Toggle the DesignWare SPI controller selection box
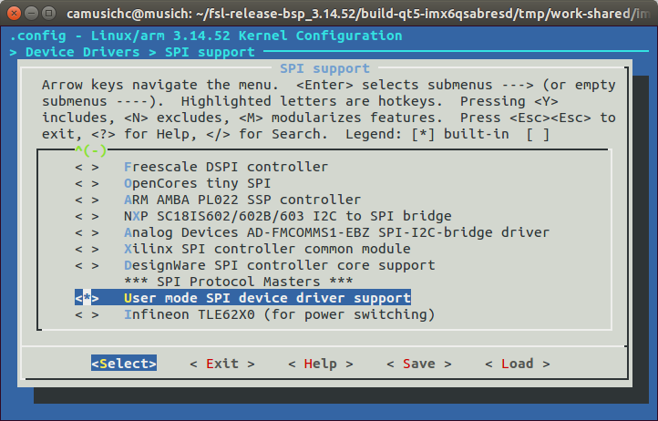Viewport: 658px width, 421px height. 87,265
